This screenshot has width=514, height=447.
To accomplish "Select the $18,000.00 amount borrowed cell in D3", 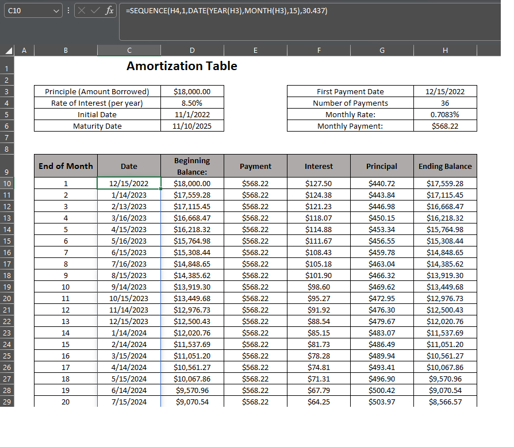I will pyautogui.click(x=192, y=91).
